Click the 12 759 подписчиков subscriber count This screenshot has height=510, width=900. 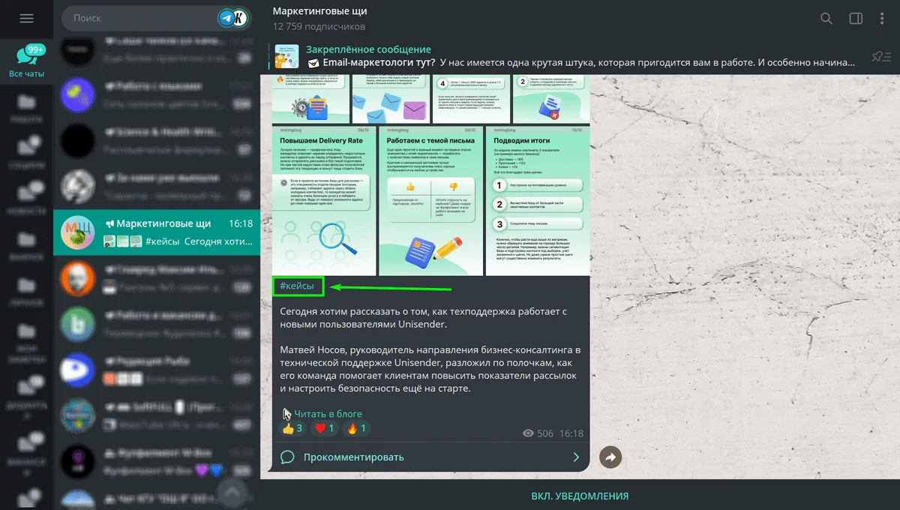(x=319, y=27)
